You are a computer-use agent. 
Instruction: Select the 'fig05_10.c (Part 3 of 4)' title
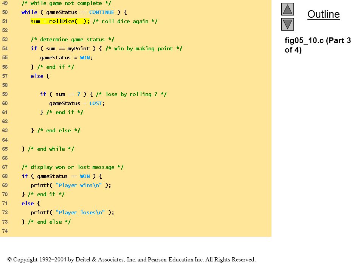[318, 45]
